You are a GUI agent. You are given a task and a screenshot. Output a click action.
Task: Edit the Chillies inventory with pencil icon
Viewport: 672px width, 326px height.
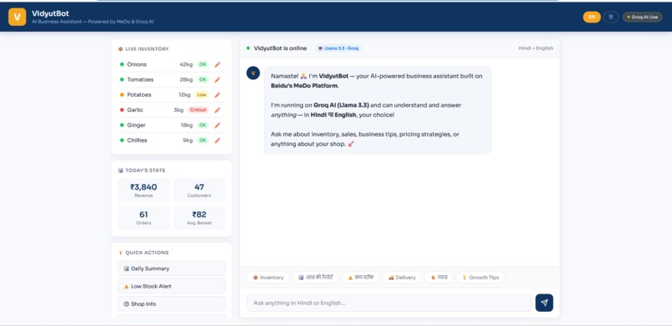click(x=218, y=141)
